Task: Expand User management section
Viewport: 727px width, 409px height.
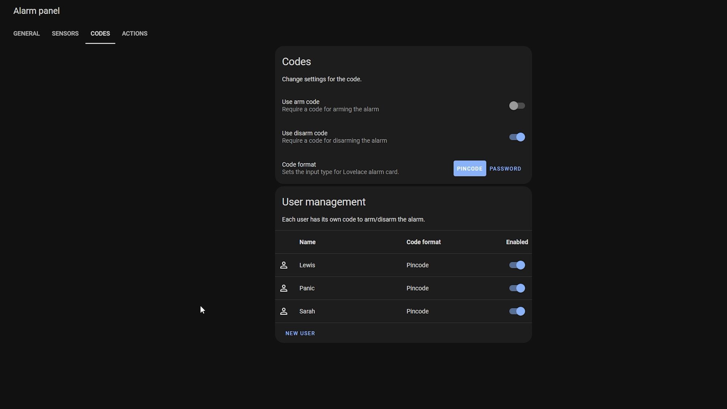Action: click(x=324, y=202)
